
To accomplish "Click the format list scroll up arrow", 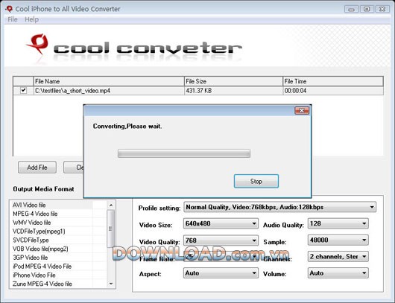I will pyautogui.click(x=111, y=205).
